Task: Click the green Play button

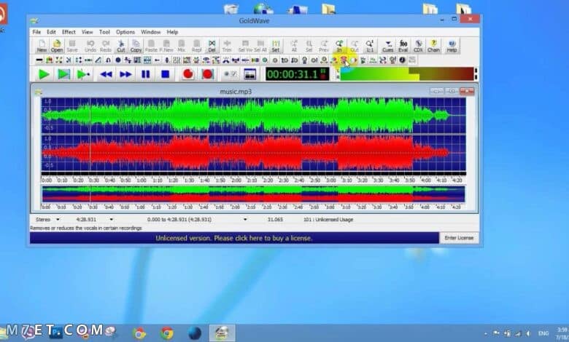Action: 44,74
